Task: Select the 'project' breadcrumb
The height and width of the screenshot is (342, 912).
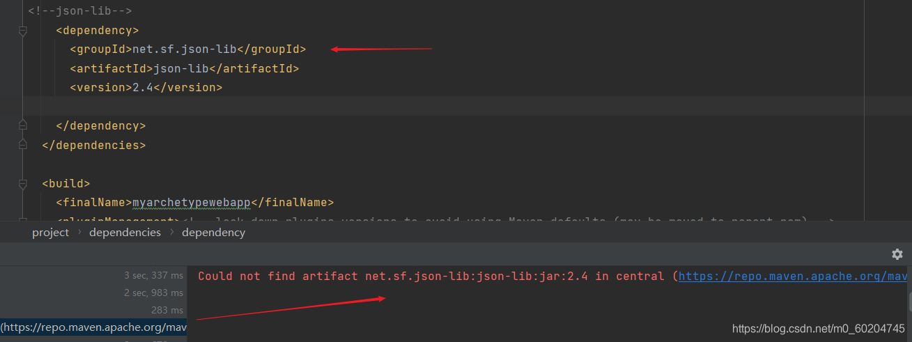Action: 50,233
